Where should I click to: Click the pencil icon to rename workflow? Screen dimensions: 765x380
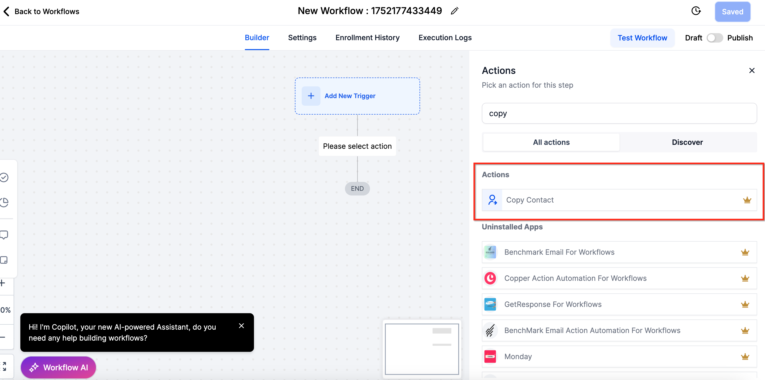454,11
